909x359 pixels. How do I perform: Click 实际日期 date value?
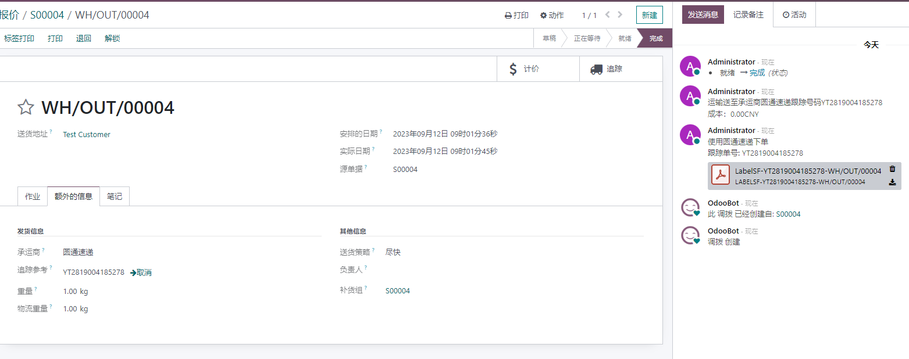pyautogui.click(x=445, y=151)
